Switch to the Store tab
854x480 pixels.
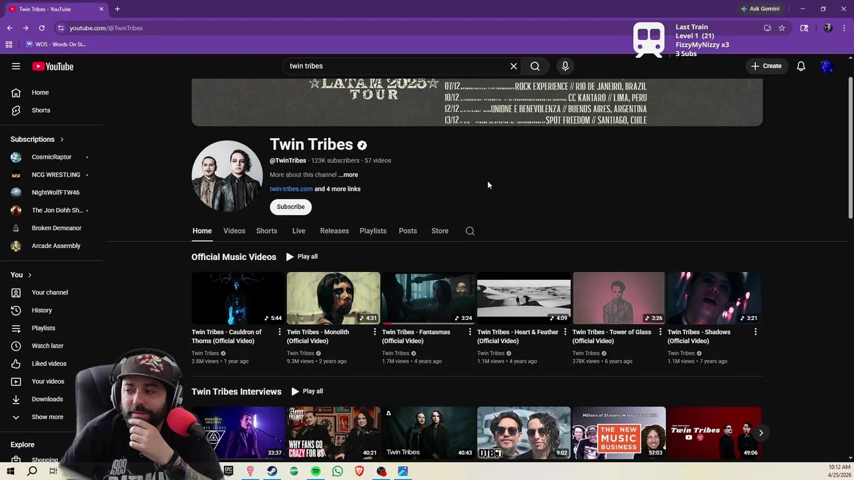click(440, 231)
